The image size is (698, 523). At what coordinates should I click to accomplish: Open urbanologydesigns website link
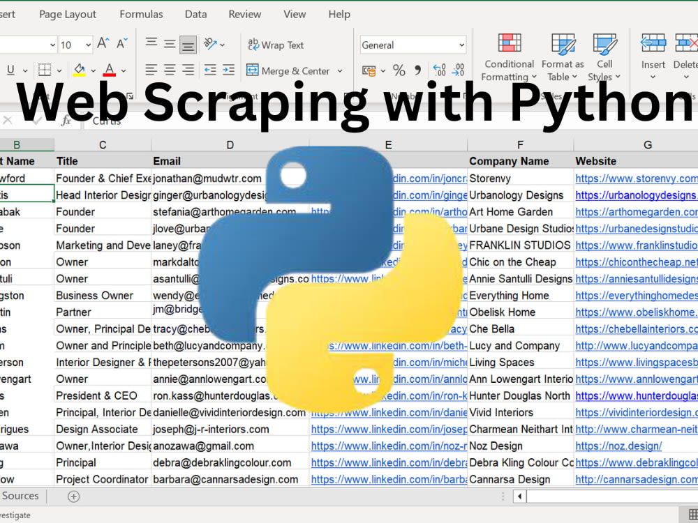point(636,195)
